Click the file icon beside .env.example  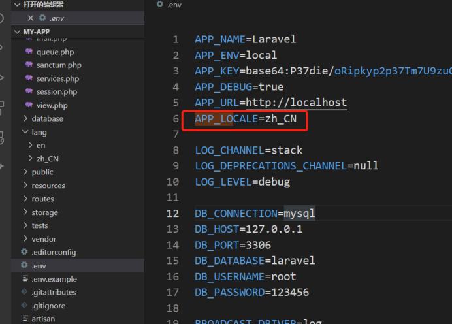pos(25,278)
